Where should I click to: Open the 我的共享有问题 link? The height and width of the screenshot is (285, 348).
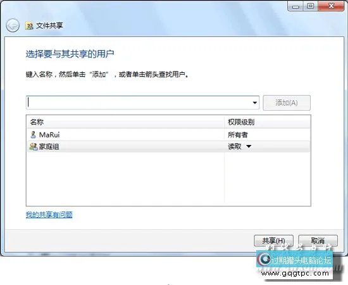(49, 215)
